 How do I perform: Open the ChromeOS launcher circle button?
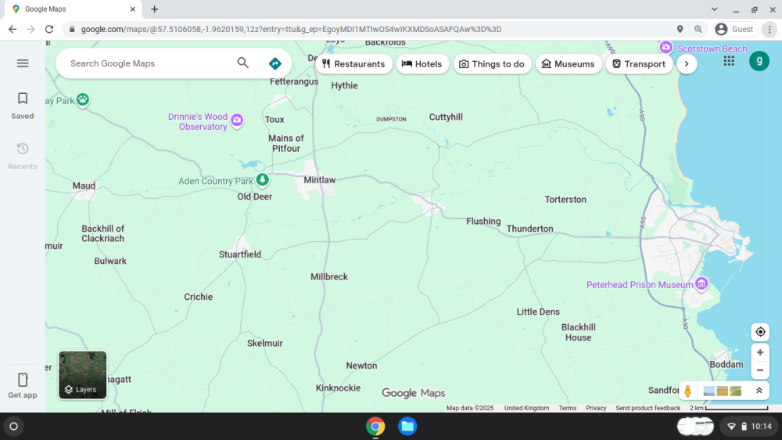(14, 427)
